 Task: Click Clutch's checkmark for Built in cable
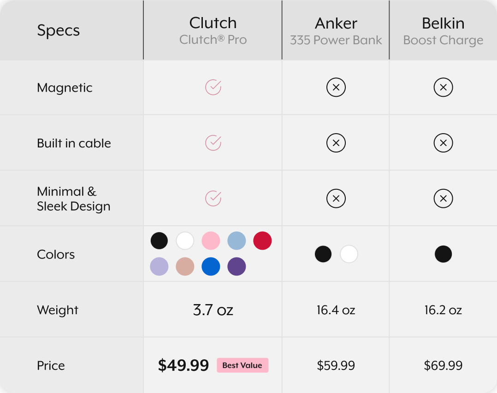[213, 143]
